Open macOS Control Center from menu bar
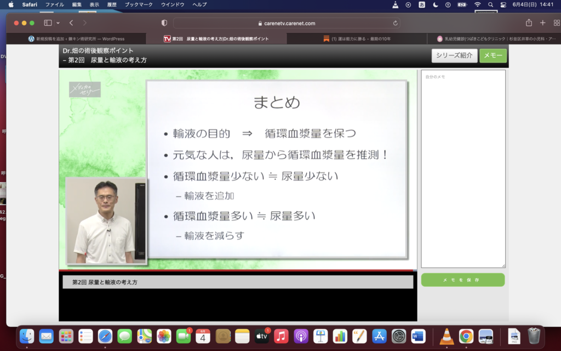The image size is (561, 351). tap(503, 4)
